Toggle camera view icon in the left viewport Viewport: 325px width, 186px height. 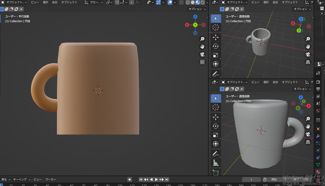point(202,54)
